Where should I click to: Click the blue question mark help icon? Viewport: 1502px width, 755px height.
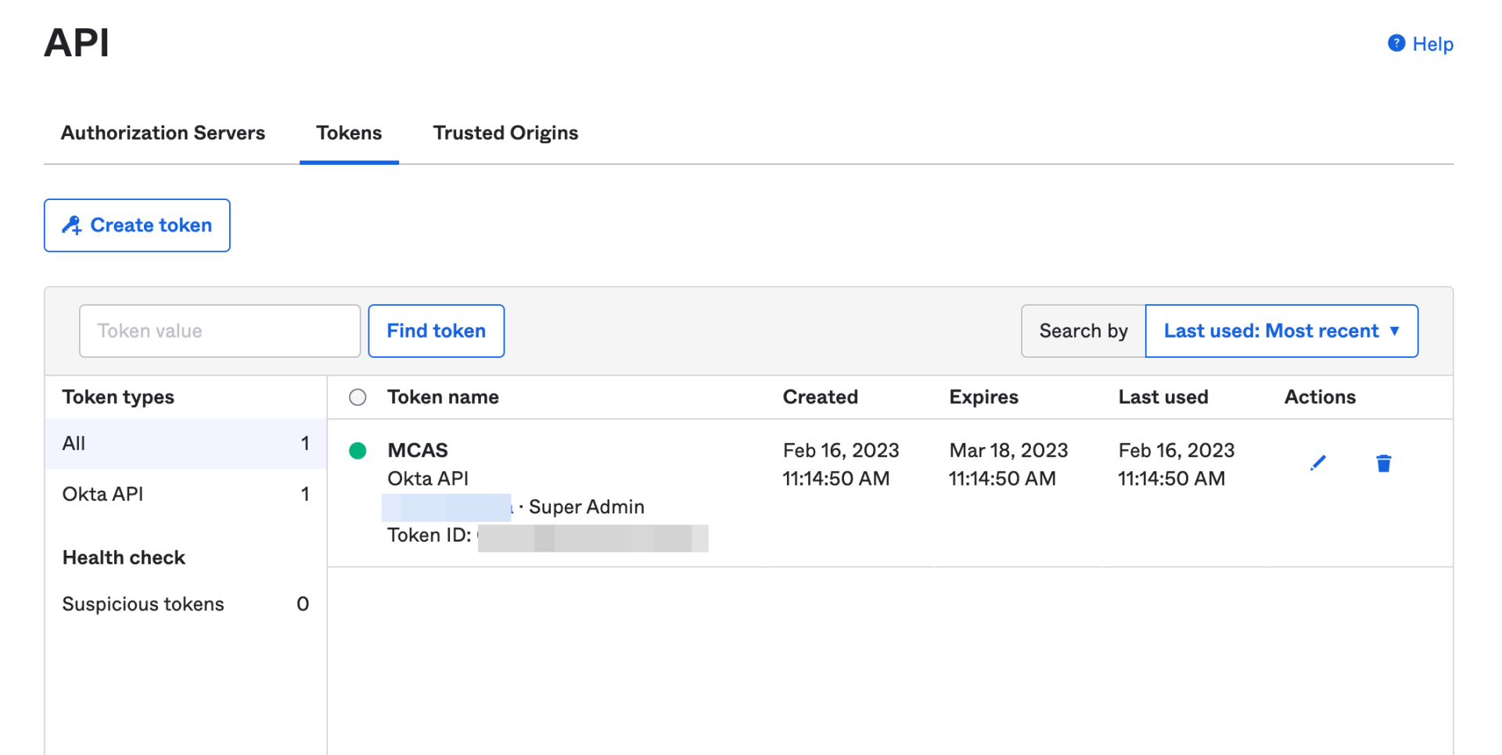coord(1396,43)
